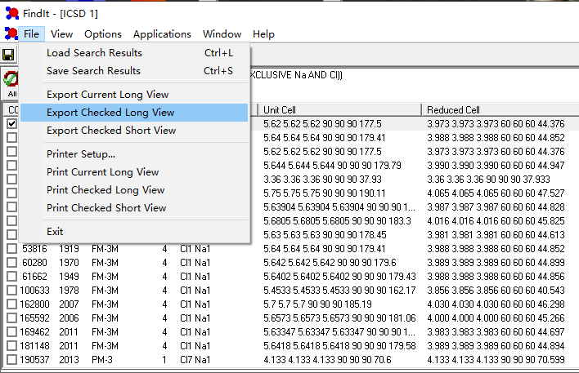Sort by the Reduced Cell column header
Viewport: 579px width, 373px height.
(500, 110)
